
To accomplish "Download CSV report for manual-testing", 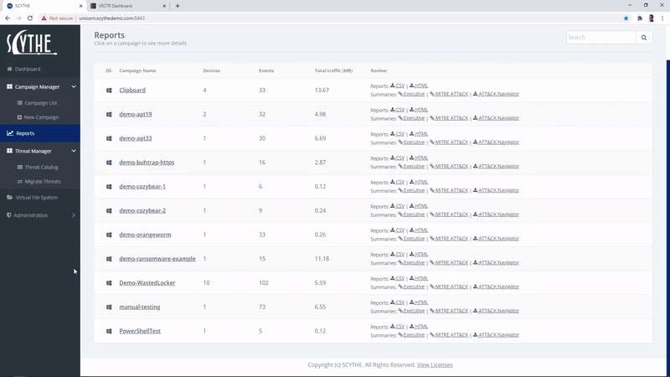I will point(397,302).
